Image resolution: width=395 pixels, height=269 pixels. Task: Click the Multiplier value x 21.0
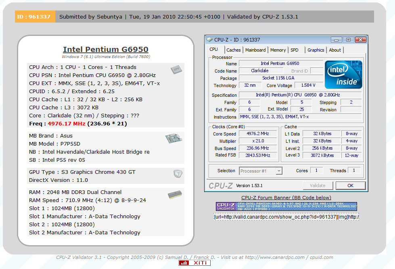tap(258, 141)
